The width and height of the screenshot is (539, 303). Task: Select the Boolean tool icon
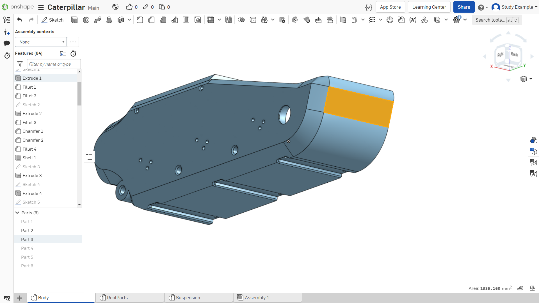pos(241,20)
